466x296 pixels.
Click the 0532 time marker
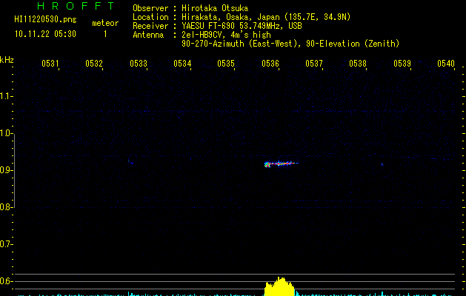click(94, 63)
